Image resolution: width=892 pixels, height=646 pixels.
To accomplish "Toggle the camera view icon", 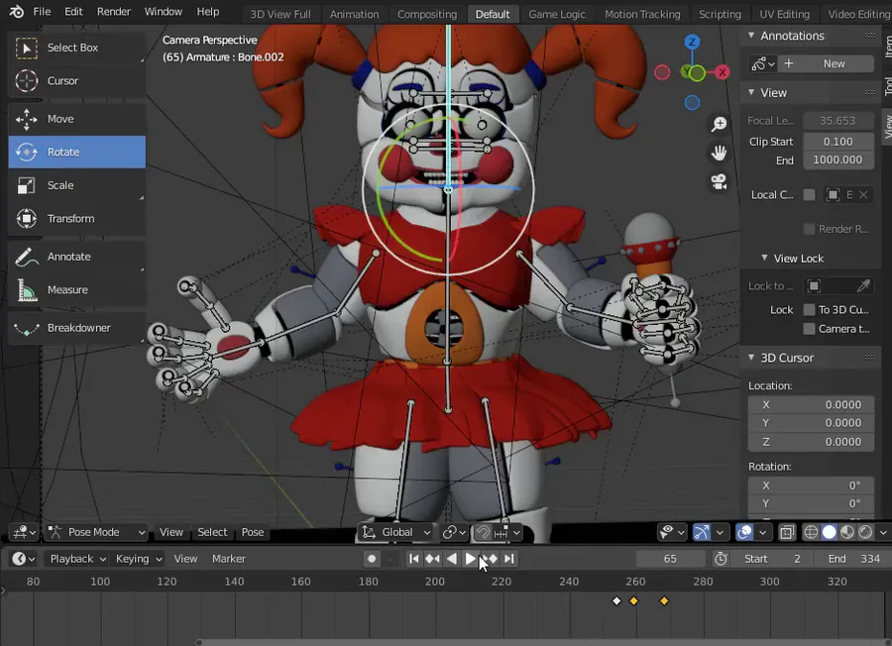I will pos(720,182).
